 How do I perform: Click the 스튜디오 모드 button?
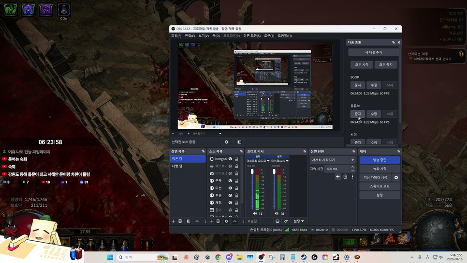tap(379, 186)
